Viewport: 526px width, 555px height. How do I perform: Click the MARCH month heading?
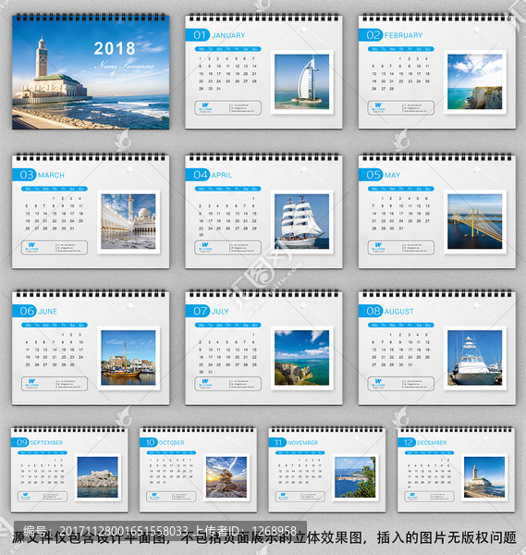tap(51, 175)
